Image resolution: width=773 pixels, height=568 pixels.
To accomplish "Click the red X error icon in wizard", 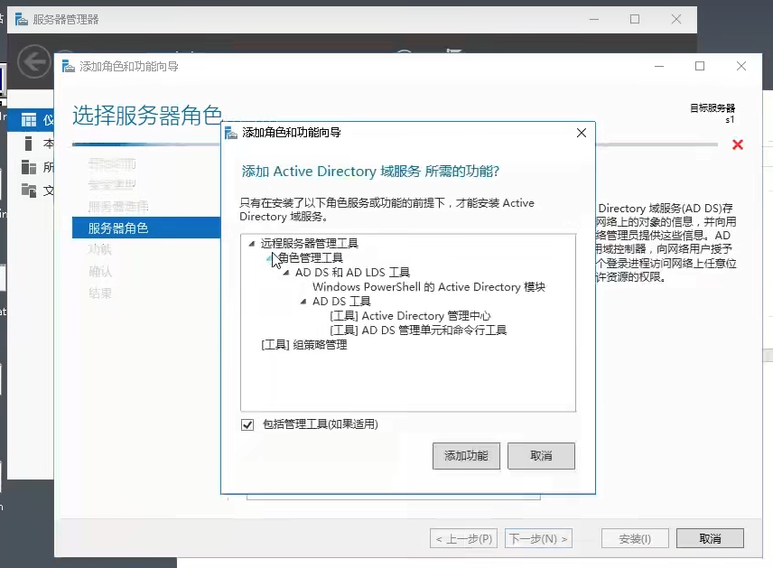I will tap(738, 144).
